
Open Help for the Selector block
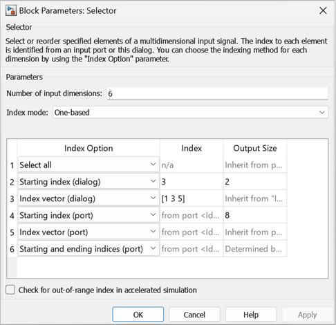pyautogui.click(x=251, y=315)
